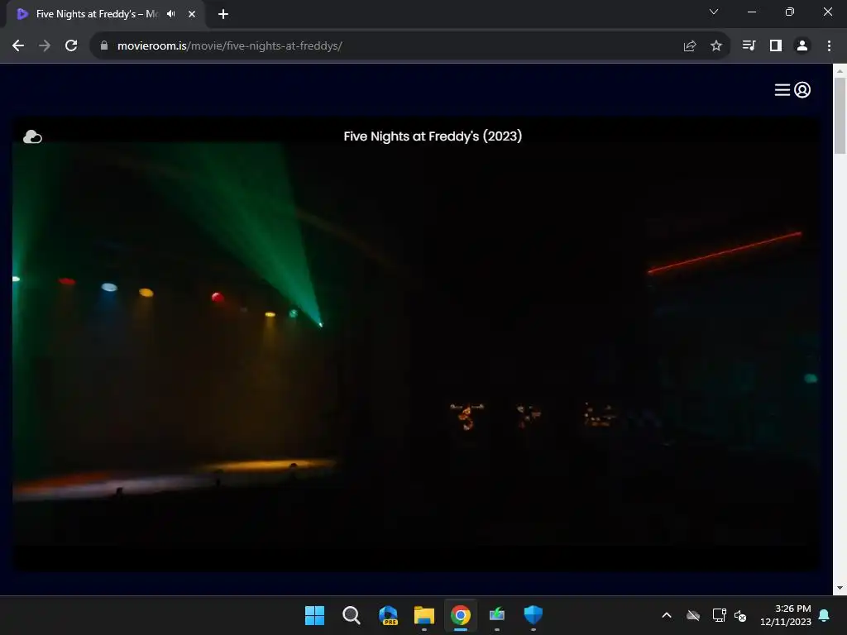
Task: Minimize the Chrome window
Action: [x=751, y=12]
